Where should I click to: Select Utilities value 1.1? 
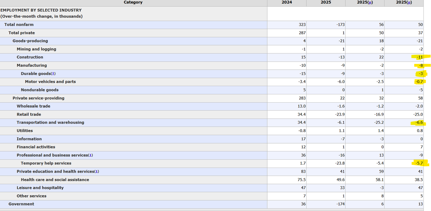[342, 131]
